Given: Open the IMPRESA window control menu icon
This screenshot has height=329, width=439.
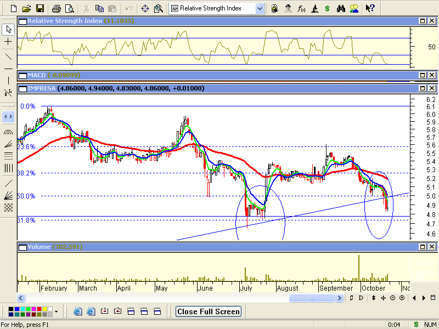Looking at the screenshot, I should click(x=22, y=89).
